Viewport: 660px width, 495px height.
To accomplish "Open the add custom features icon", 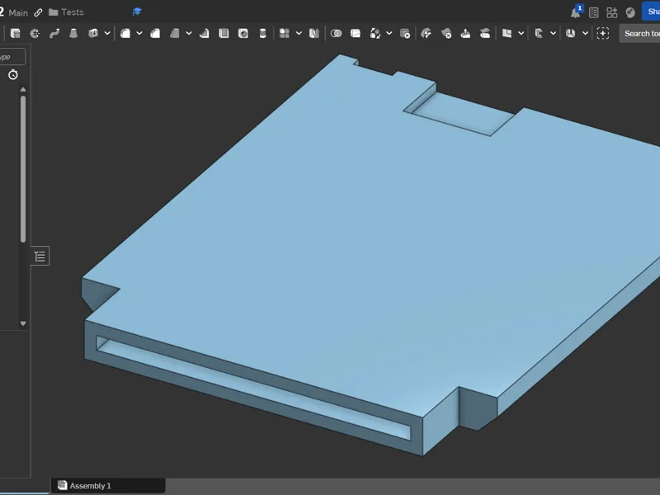I will [x=603, y=33].
